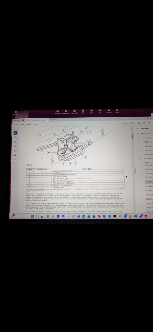This screenshot has height=332, width=153.
Task: Click the Home icon in Acrobat
Action: pos(23,120)
